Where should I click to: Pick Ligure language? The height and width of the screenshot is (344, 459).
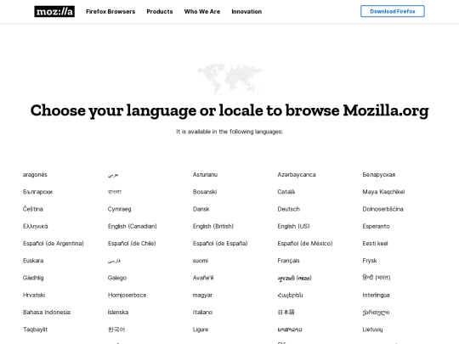point(201,330)
